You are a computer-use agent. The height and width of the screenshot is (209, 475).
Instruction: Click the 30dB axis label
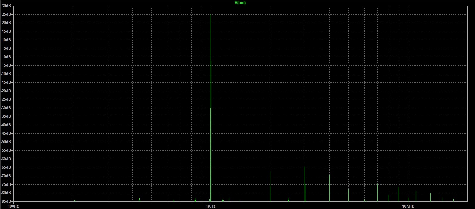tap(7, 6)
